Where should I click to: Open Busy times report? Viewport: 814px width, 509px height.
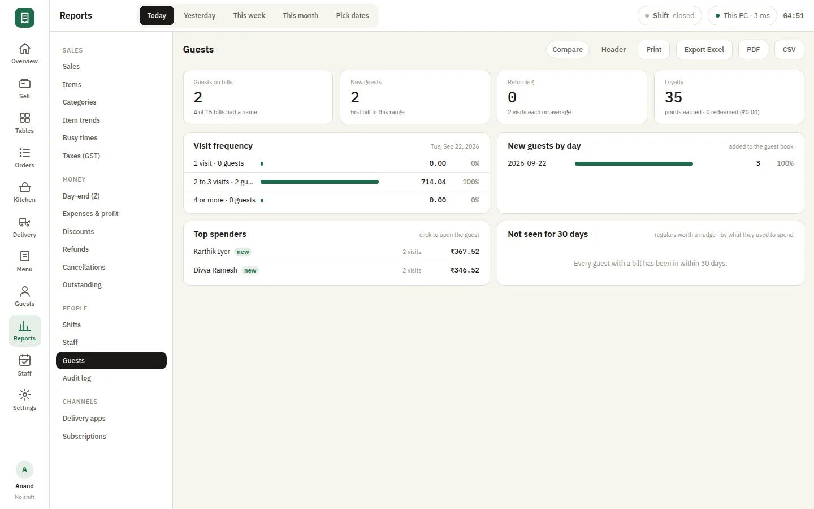[111, 138]
